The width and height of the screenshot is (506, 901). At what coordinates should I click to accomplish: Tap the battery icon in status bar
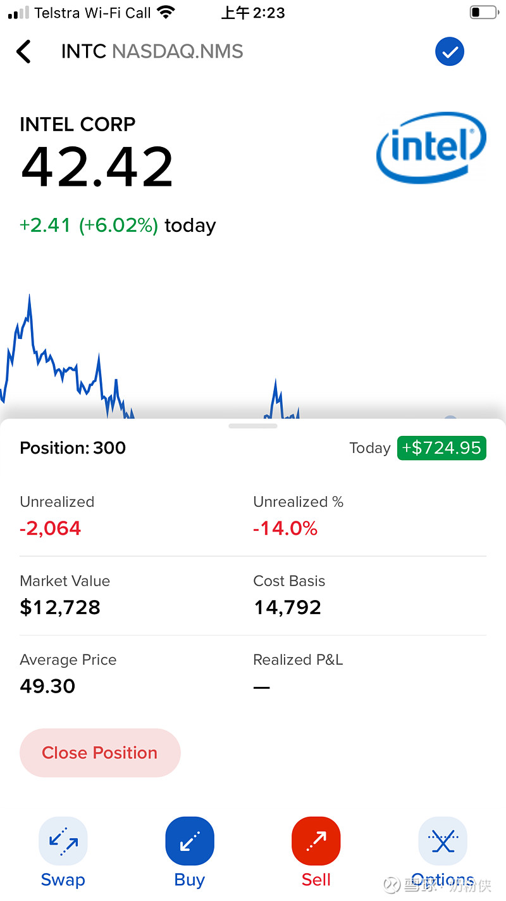484,13
